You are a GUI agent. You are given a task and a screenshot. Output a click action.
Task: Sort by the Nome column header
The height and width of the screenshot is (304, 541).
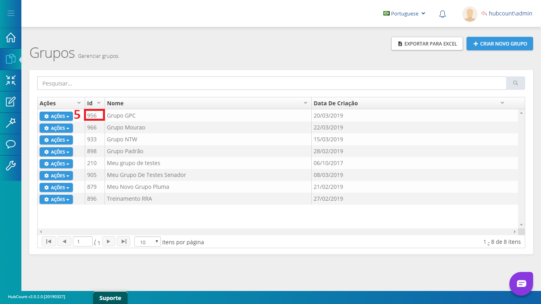[115, 103]
